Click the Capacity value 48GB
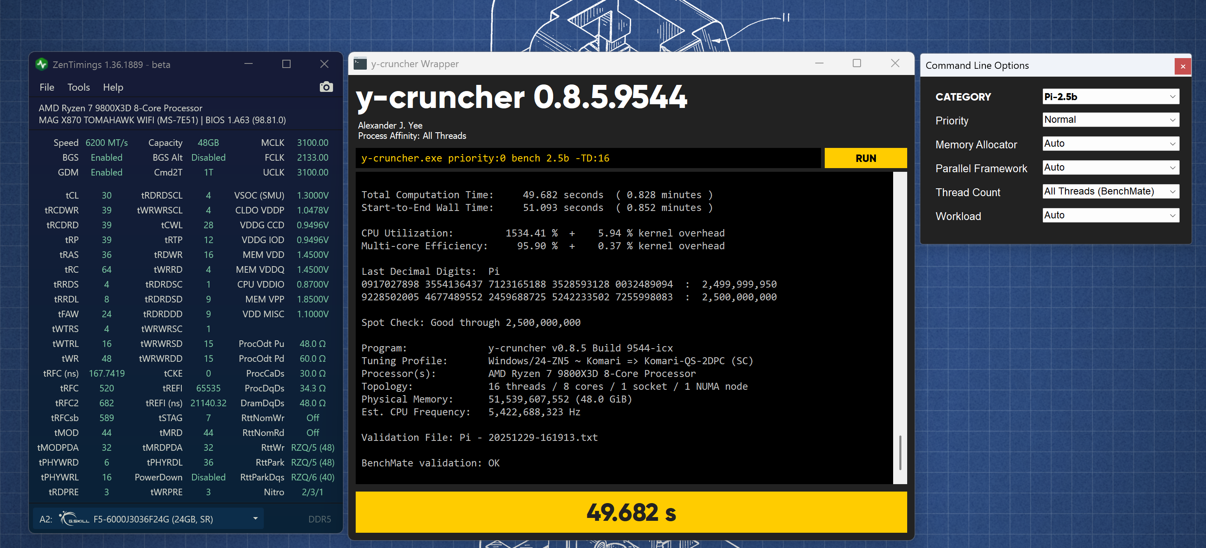Viewport: 1206px width, 548px height. 208,143
